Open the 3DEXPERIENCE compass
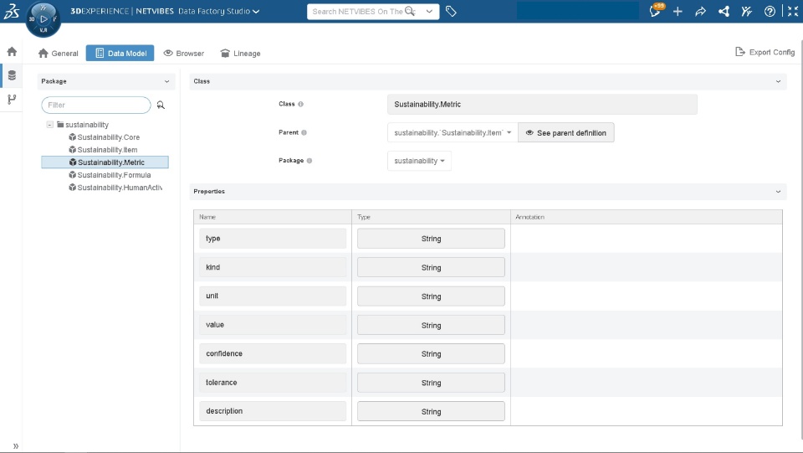The width and height of the screenshot is (803, 453). coord(43,19)
